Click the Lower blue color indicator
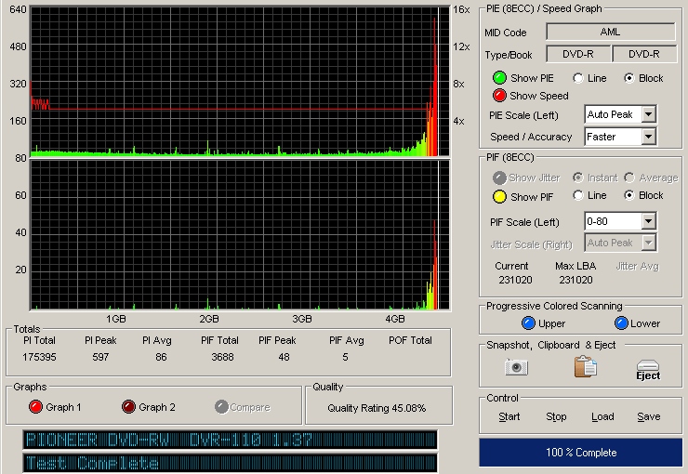The width and height of the screenshot is (688, 474). pos(621,323)
